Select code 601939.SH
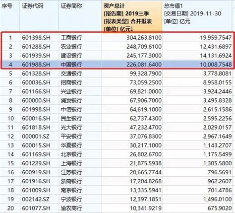The image size is (235, 213). pyautogui.click(x=36, y=56)
